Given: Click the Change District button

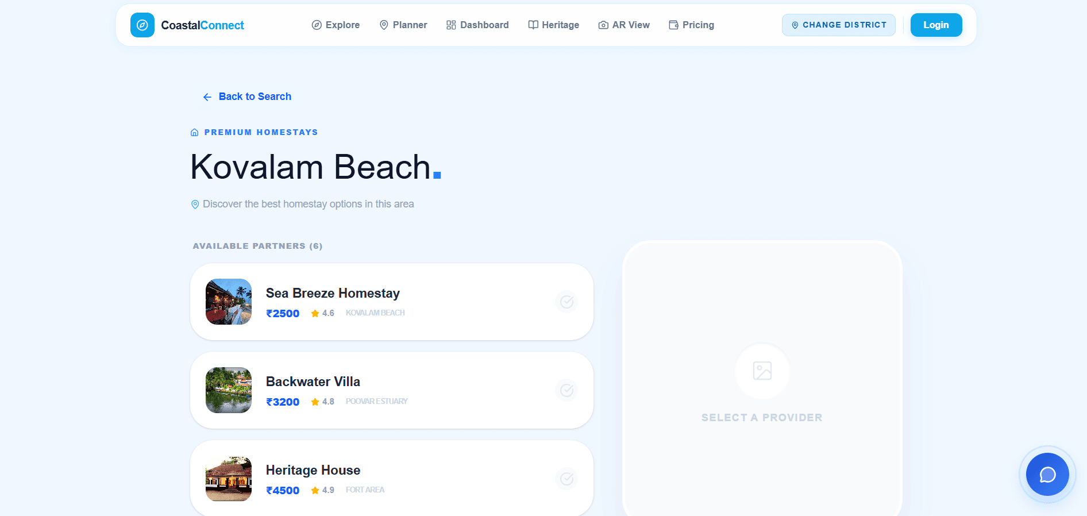Looking at the screenshot, I should (x=838, y=25).
